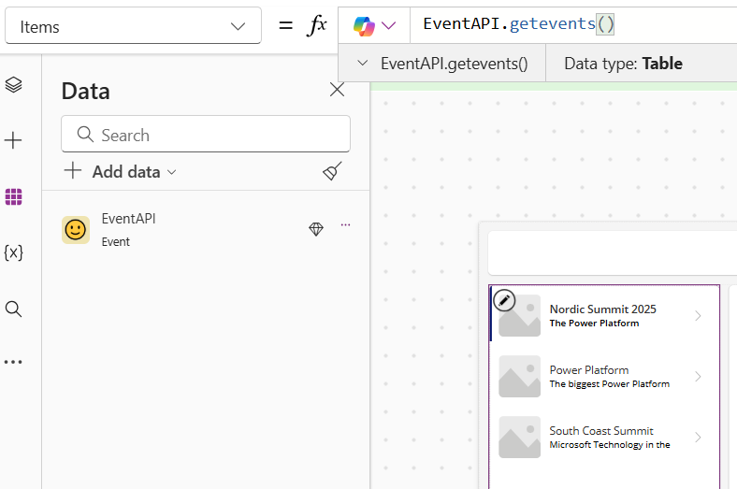Open the Tree view layers icon
The image size is (737, 489).
pyautogui.click(x=13, y=84)
